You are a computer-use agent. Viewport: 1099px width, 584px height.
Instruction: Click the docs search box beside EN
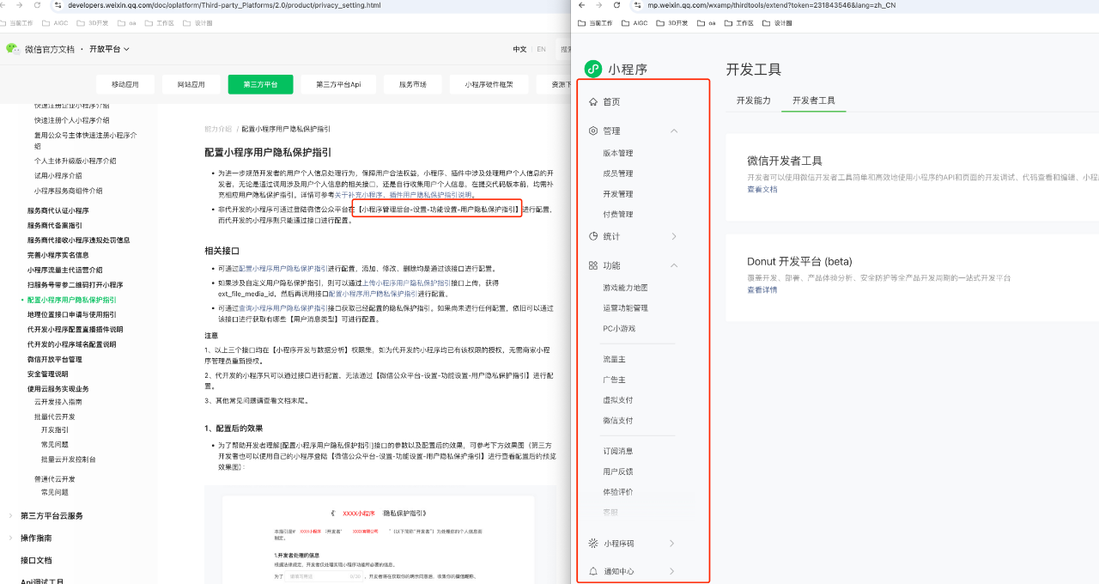(565, 49)
